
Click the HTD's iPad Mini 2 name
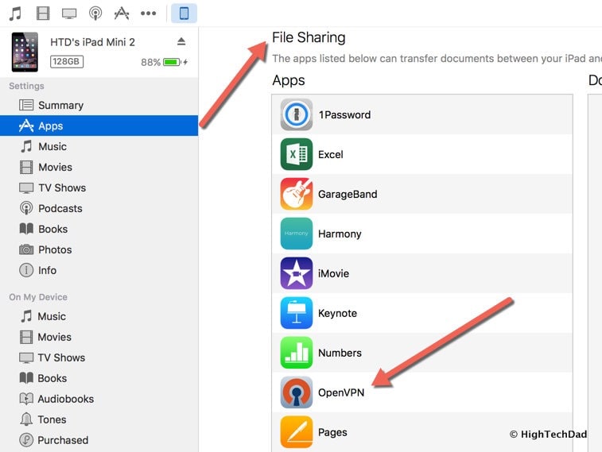(x=92, y=42)
